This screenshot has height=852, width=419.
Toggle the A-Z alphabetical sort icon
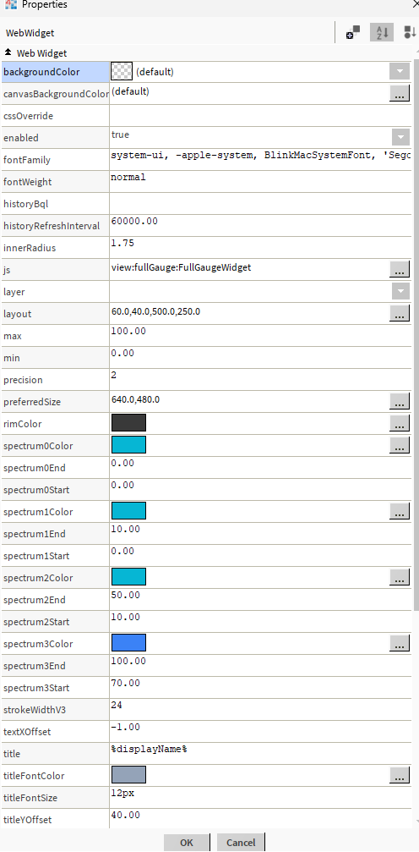pyautogui.click(x=382, y=33)
